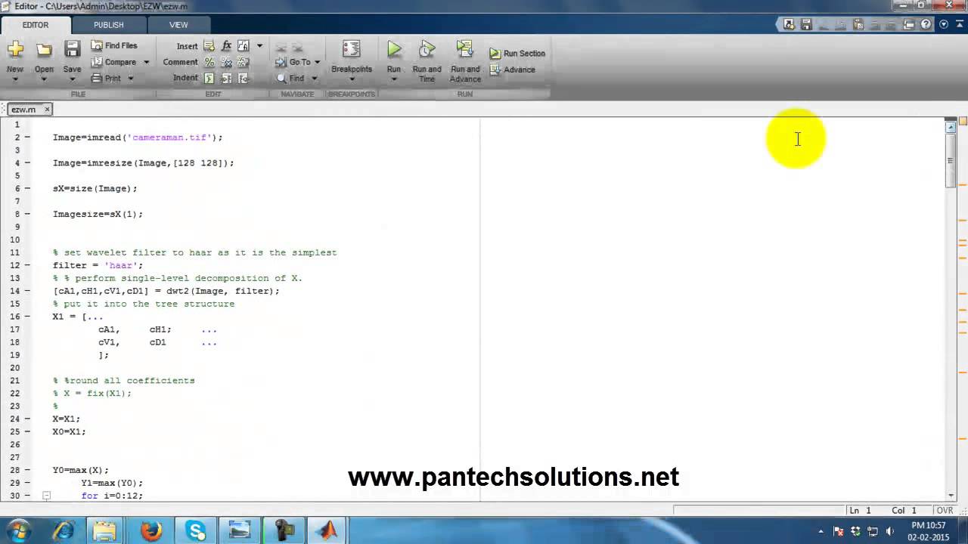Open the Run dropdown arrow
Image resolution: width=968 pixels, height=544 pixels.
point(394,79)
